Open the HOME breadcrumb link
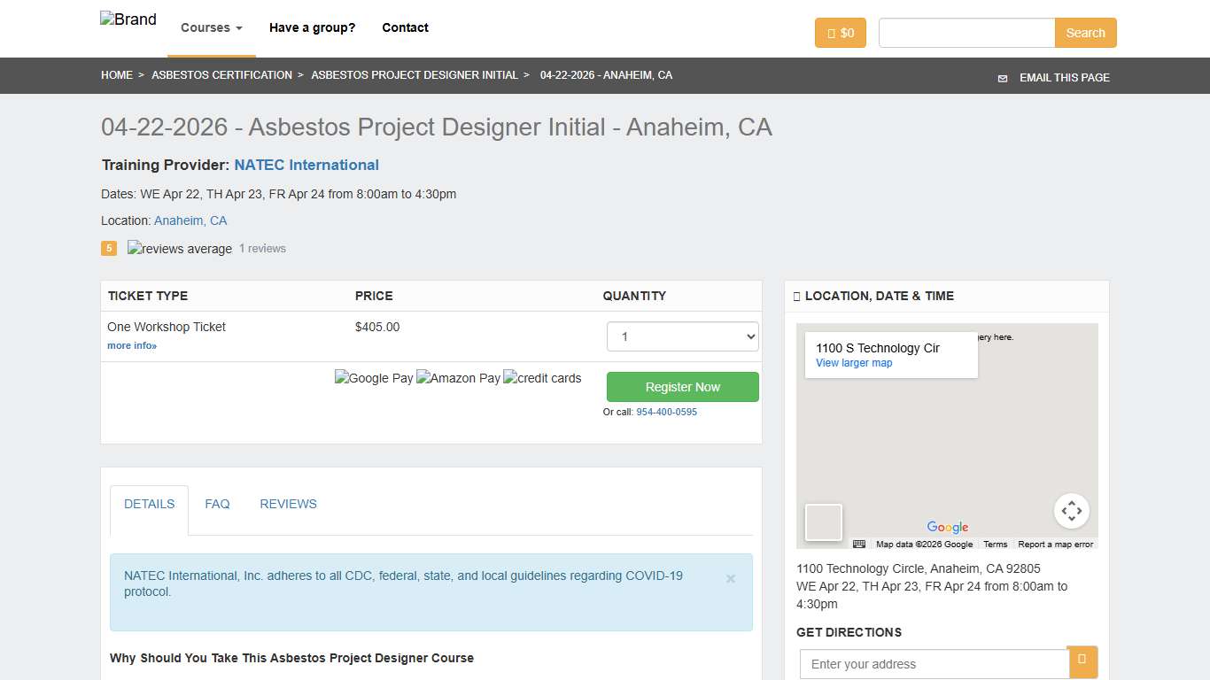The width and height of the screenshot is (1210, 680). pos(117,75)
